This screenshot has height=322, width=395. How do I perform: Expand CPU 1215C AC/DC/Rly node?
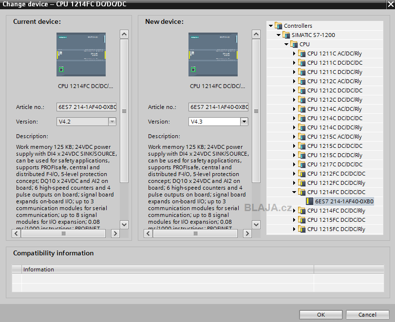click(294, 137)
